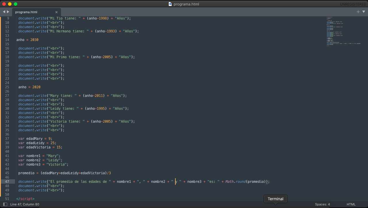
Task: Click UNREGISTERED label in title bar
Action: (353, 4)
